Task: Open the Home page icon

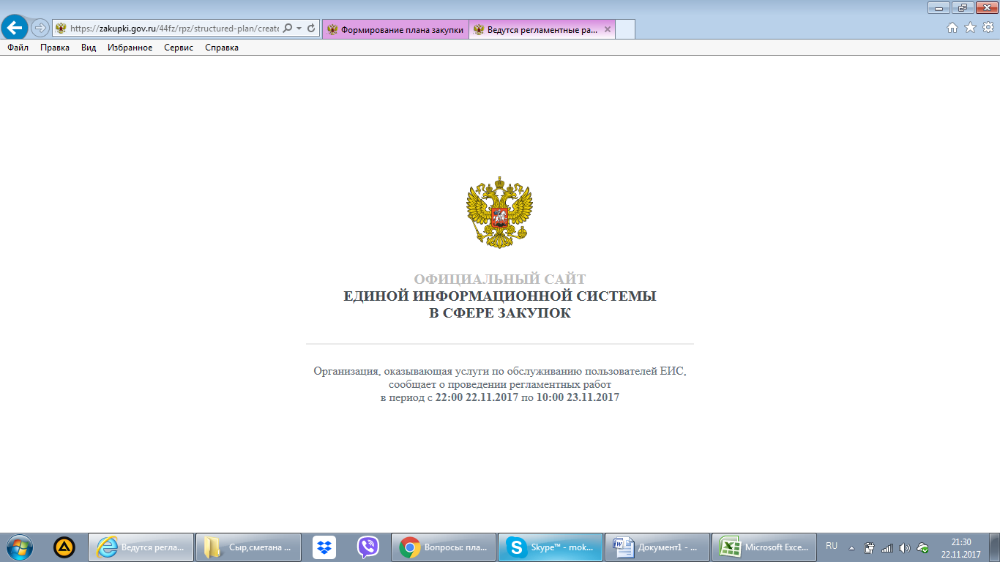Action: pyautogui.click(x=952, y=28)
